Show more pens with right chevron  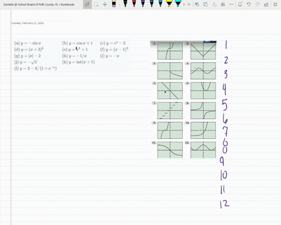pos(184,4)
